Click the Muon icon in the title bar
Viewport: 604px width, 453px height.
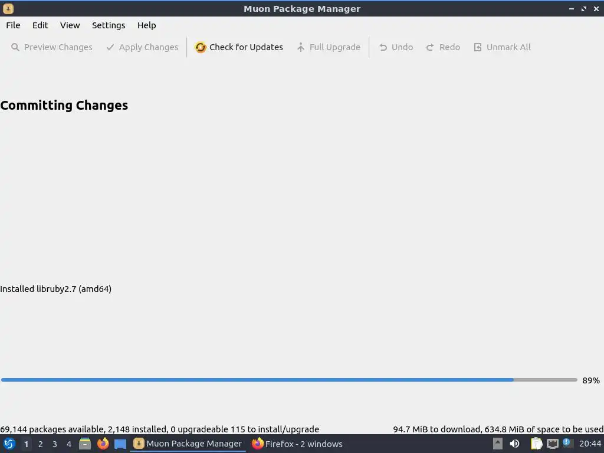(8, 8)
